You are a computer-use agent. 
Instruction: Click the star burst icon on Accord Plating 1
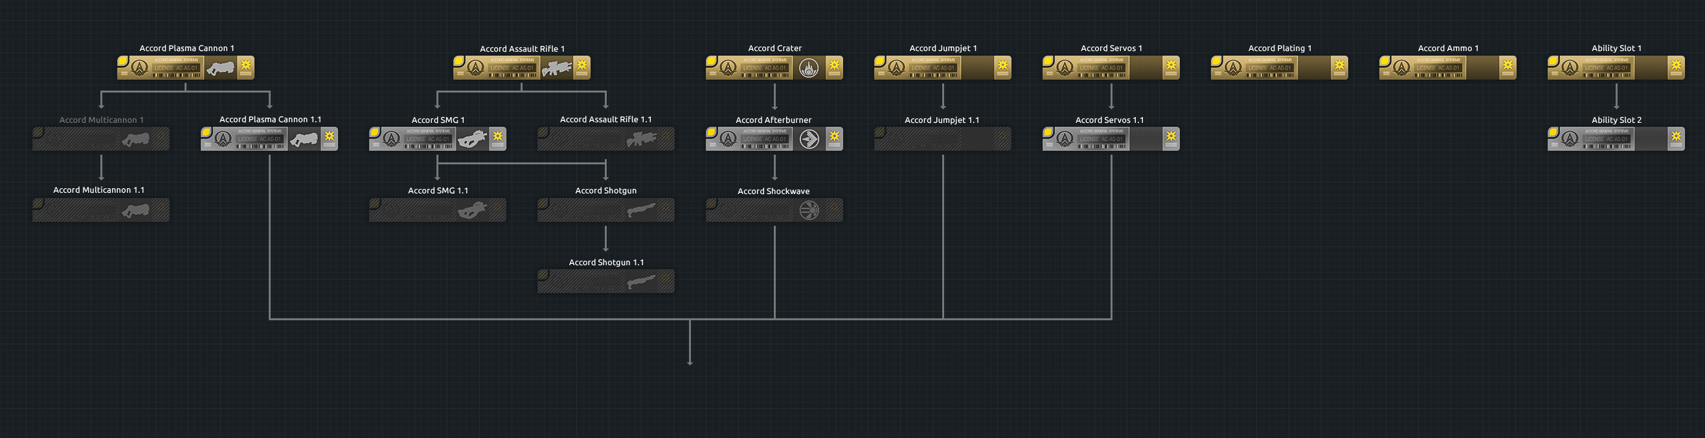pos(1340,65)
